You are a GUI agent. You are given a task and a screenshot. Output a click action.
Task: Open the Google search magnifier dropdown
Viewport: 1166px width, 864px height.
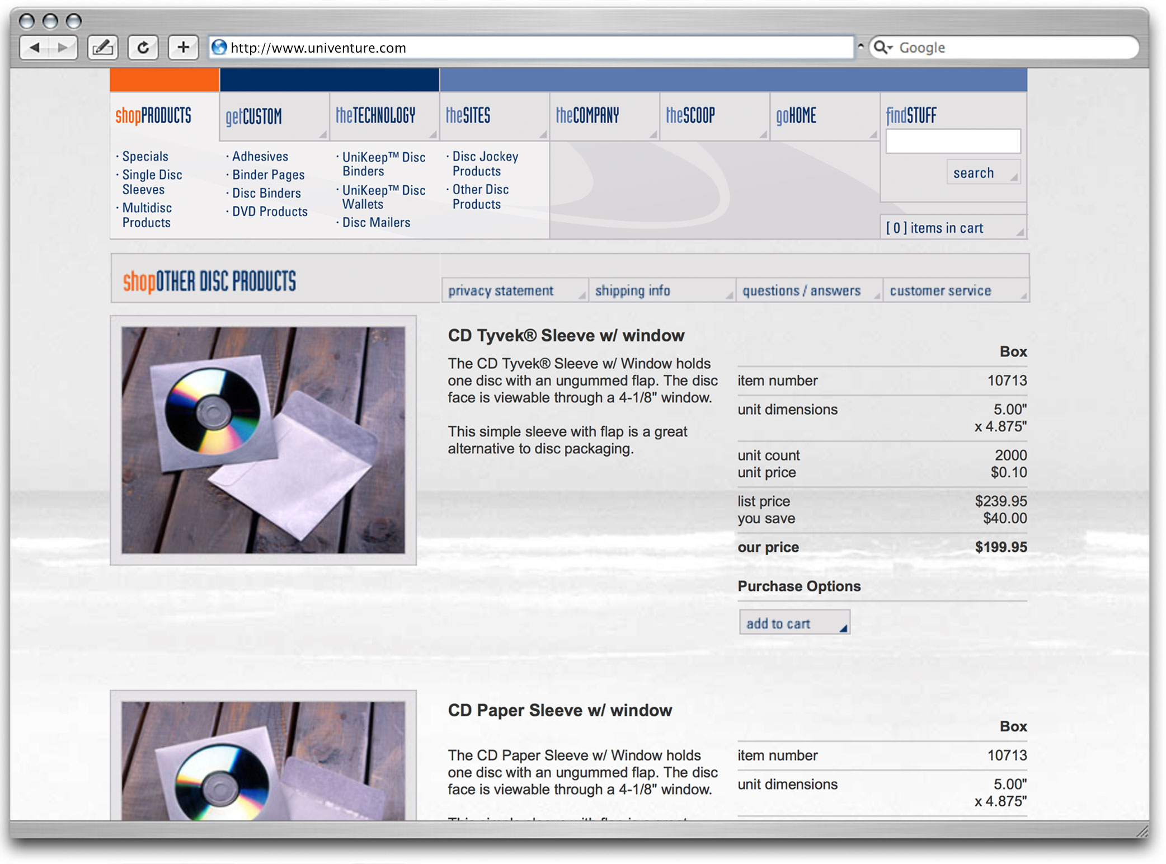tap(883, 48)
